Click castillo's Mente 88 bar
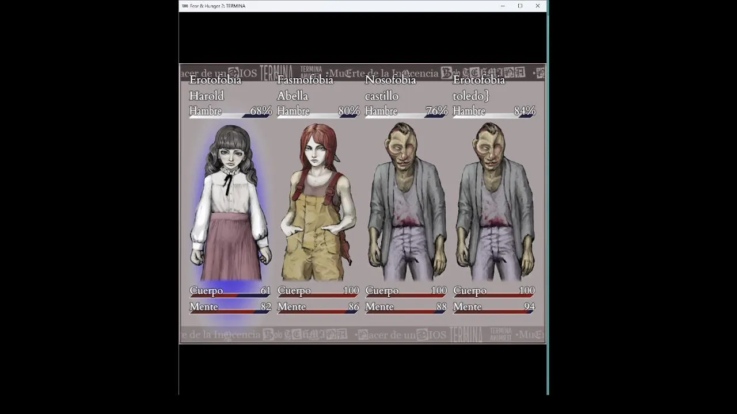 point(406,308)
